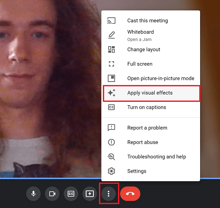This screenshot has width=220, height=208.
Task: Click the Whiteboard pencil icon
Action: pyautogui.click(x=112, y=35)
